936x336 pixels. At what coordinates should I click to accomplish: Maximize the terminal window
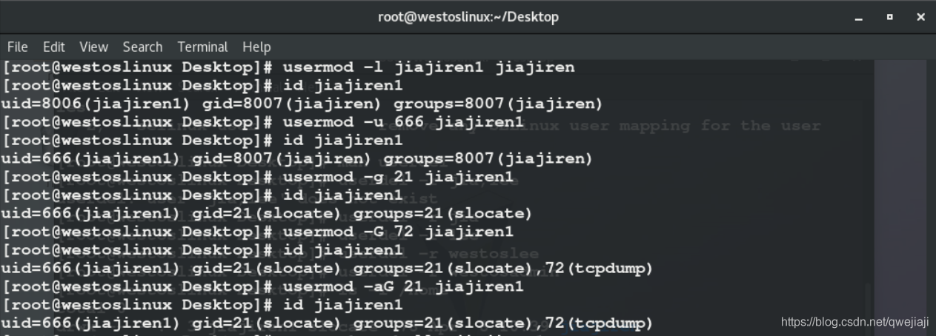point(890,17)
